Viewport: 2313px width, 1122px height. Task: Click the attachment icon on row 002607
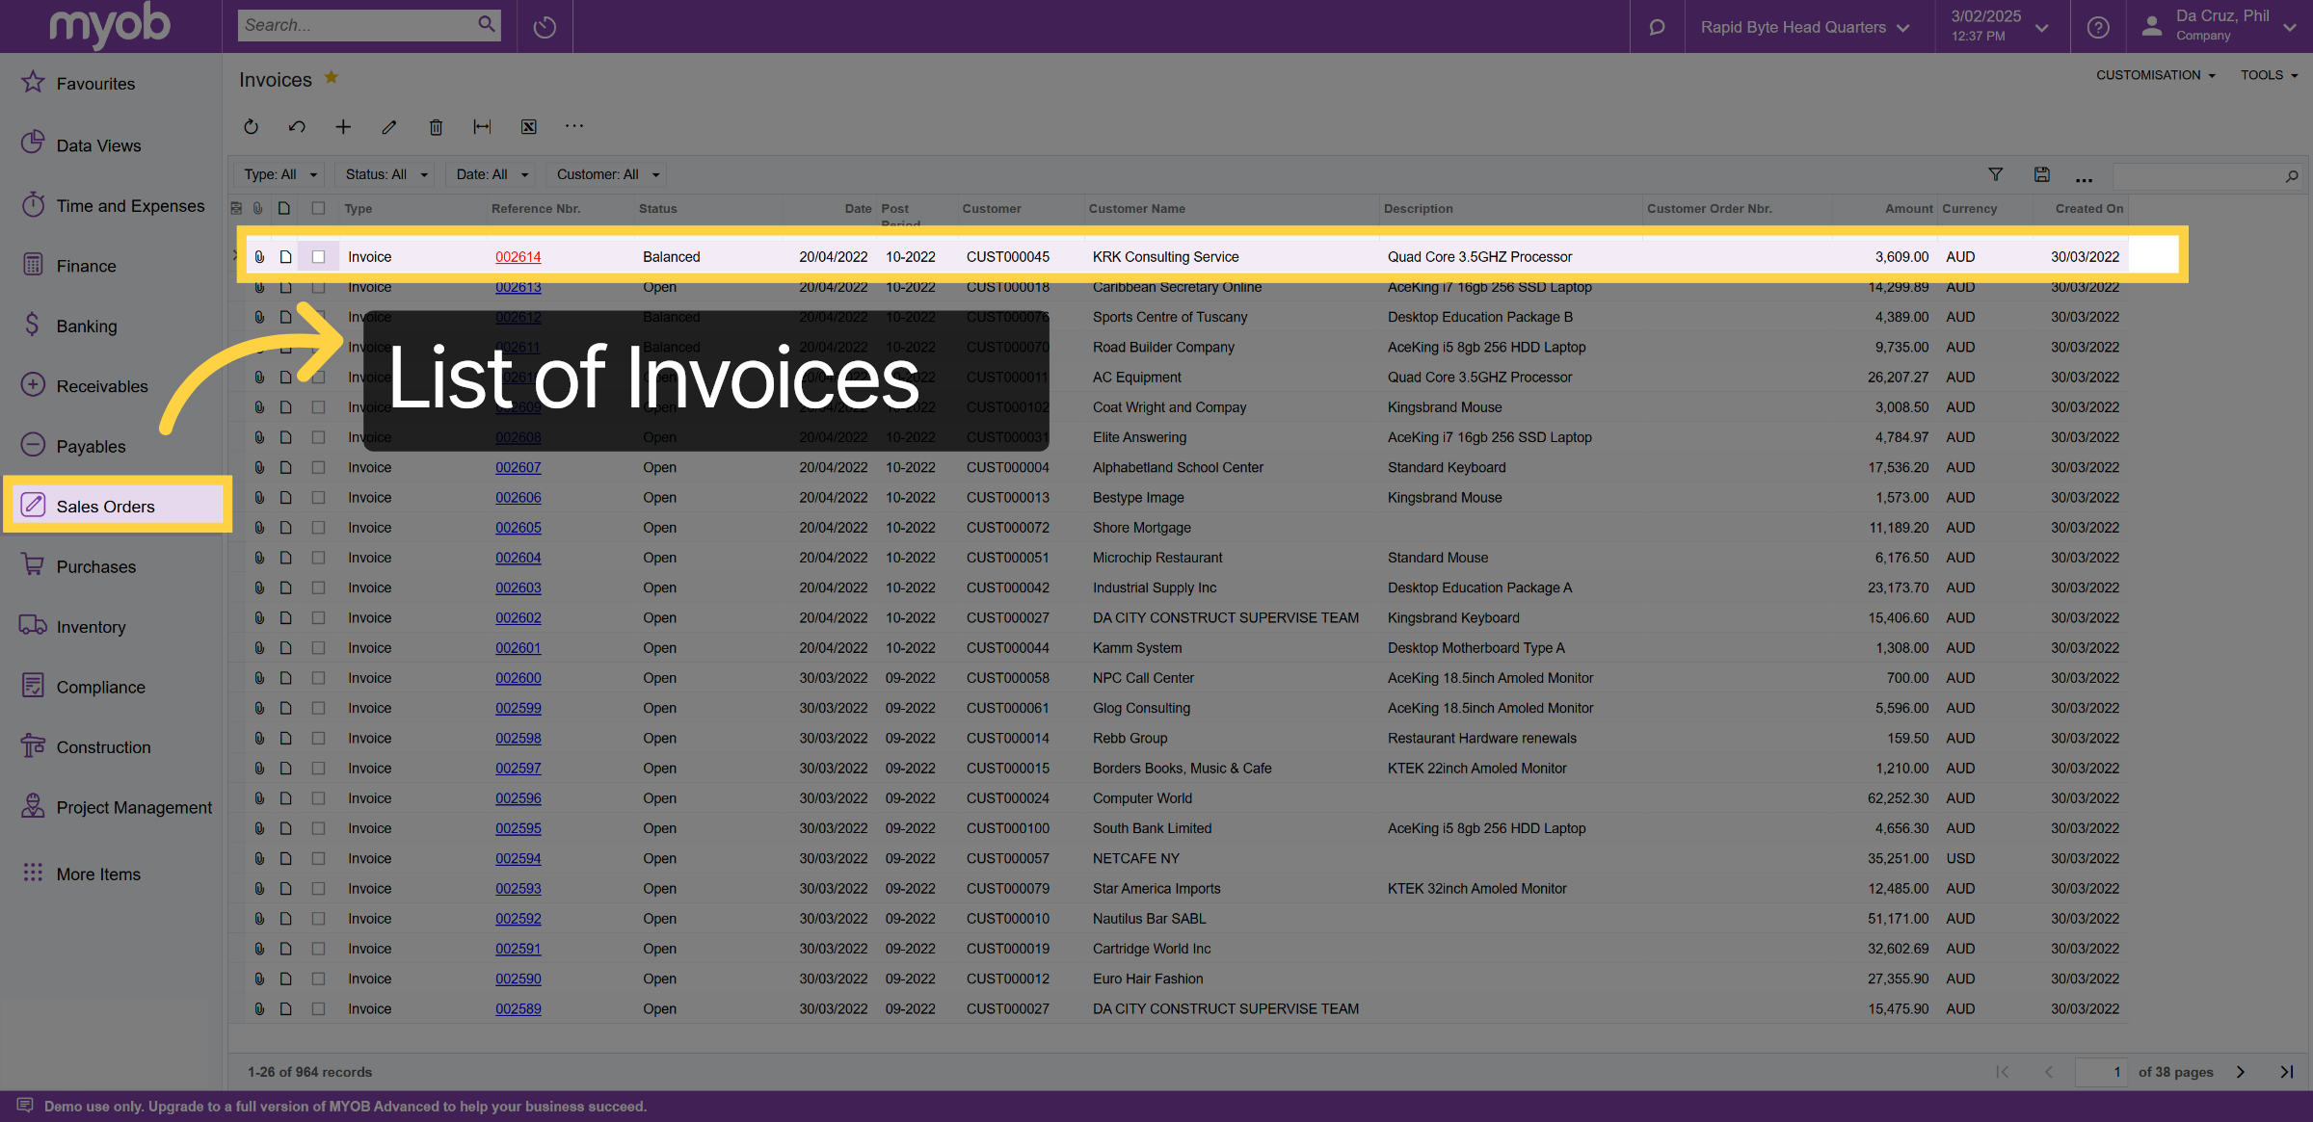pos(259,467)
